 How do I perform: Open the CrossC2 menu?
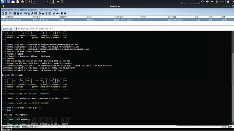48,10
